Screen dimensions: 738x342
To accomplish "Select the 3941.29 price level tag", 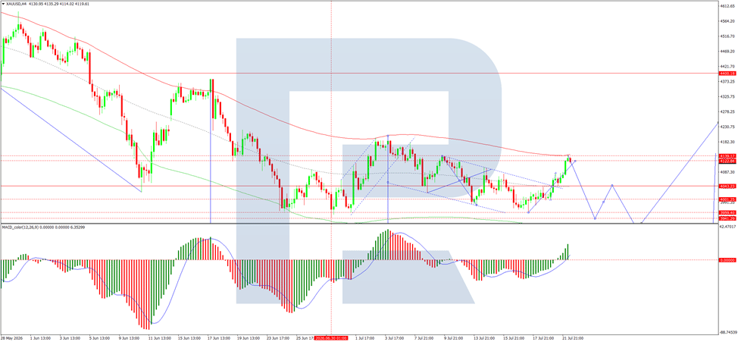I will pyautogui.click(x=727, y=218).
